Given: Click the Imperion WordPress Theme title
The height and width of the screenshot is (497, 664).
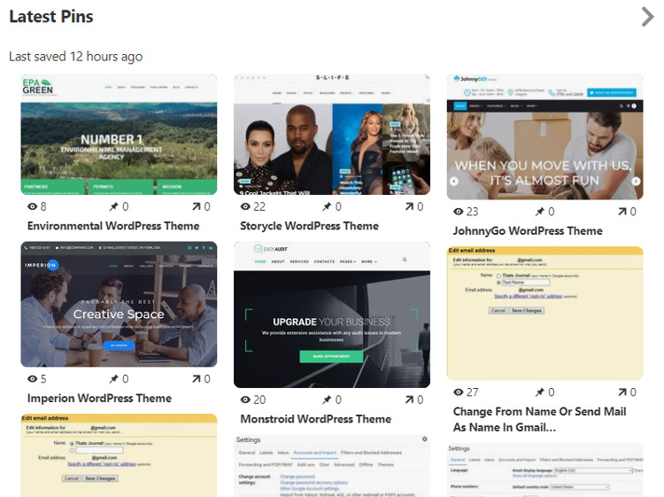Looking at the screenshot, I should (99, 399).
